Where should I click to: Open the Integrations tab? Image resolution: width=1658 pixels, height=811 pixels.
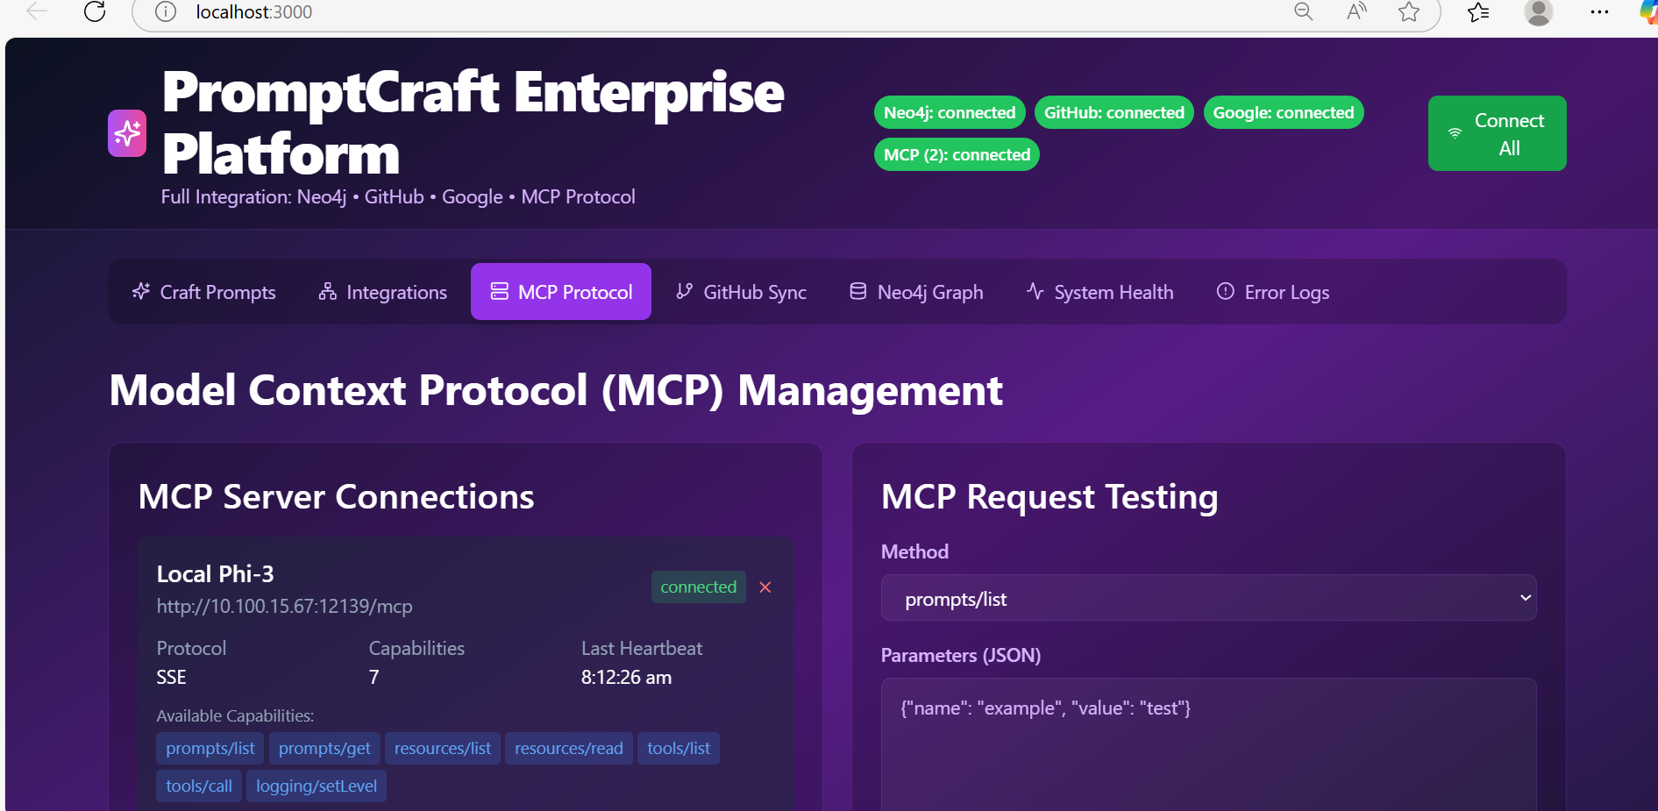tap(383, 292)
